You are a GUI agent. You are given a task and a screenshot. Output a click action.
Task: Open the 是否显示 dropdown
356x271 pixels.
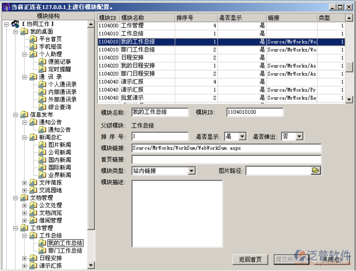tap(242, 137)
